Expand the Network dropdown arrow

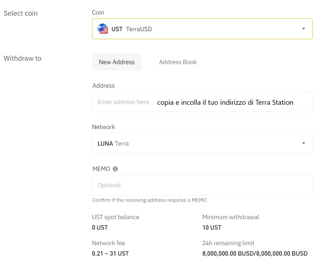[x=304, y=143]
